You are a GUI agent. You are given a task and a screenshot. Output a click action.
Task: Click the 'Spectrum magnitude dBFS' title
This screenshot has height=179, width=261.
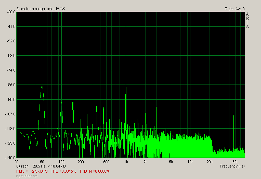(41, 9)
